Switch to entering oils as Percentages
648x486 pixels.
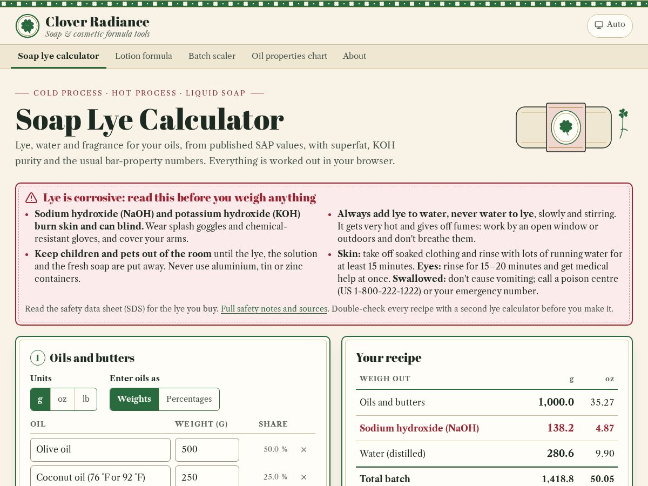click(x=189, y=399)
